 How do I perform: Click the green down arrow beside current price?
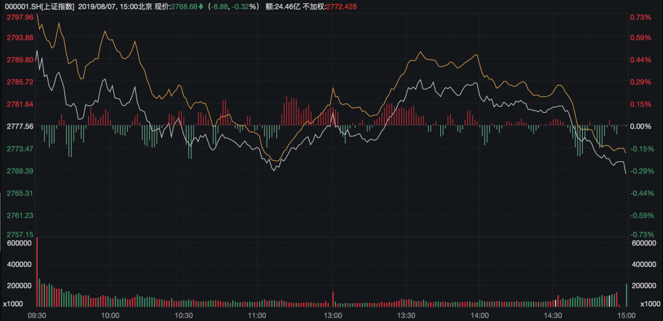click(x=201, y=7)
